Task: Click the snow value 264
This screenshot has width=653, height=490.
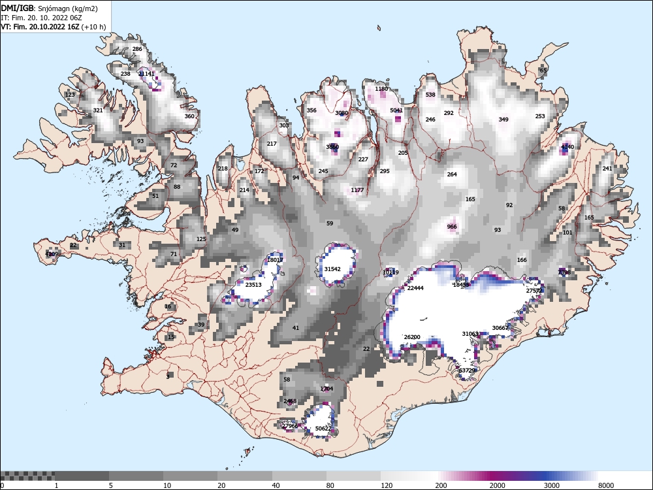Action: 452,174
